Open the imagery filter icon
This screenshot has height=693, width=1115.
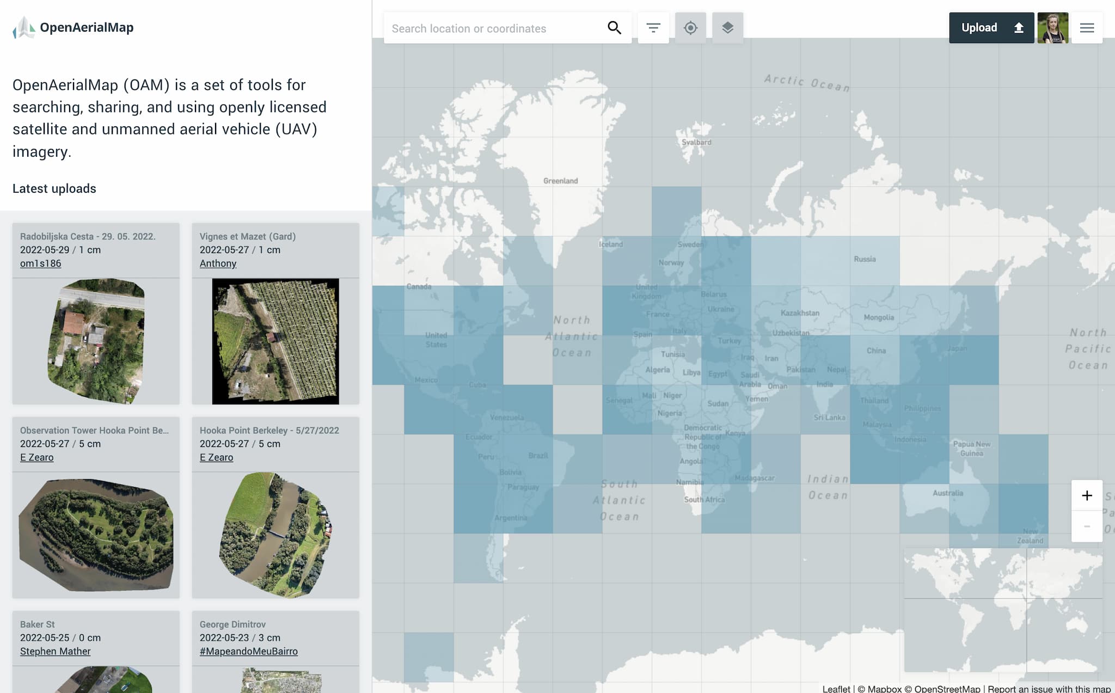(x=653, y=28)
